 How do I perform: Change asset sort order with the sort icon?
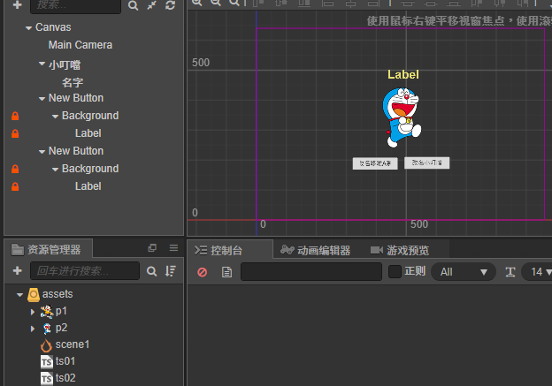pos(171,271)
